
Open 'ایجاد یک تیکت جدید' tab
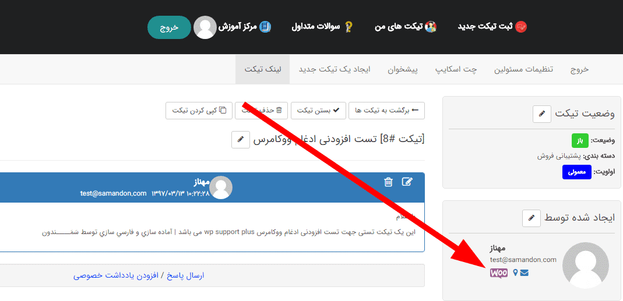[x=335, y=69]
